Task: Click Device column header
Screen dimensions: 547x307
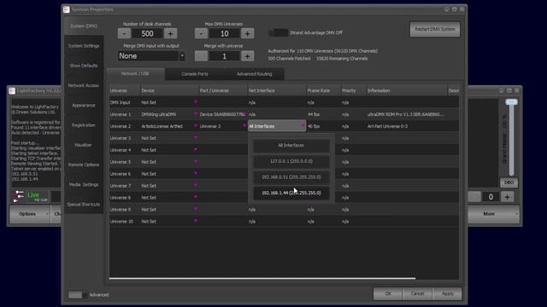Action: click(169, 90)
